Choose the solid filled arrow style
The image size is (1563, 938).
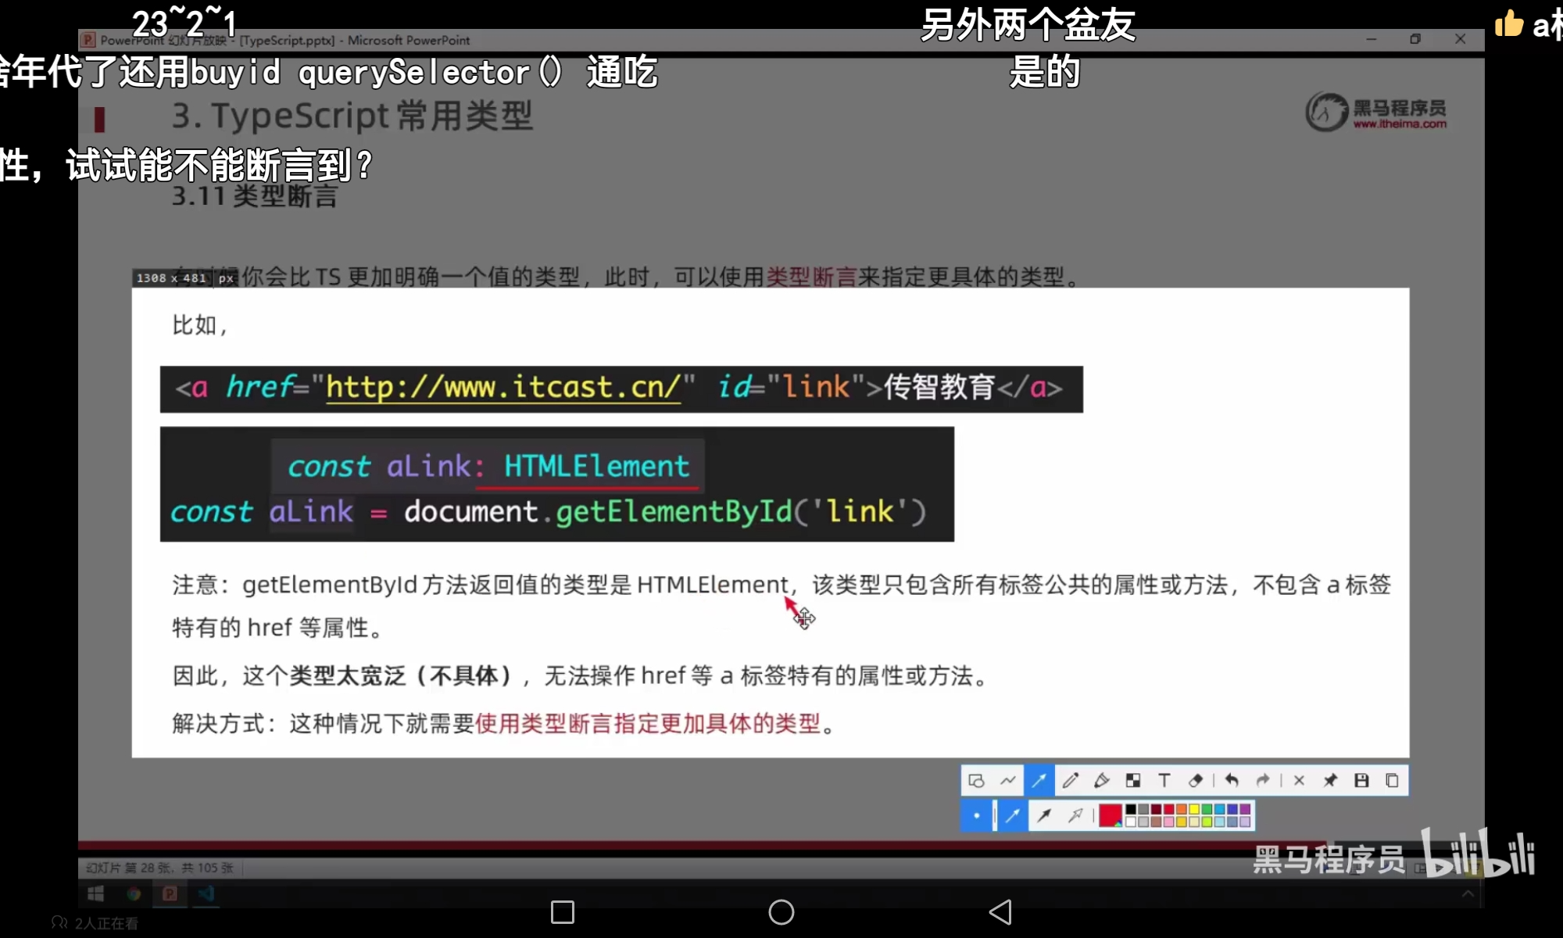coord(1044,816)
